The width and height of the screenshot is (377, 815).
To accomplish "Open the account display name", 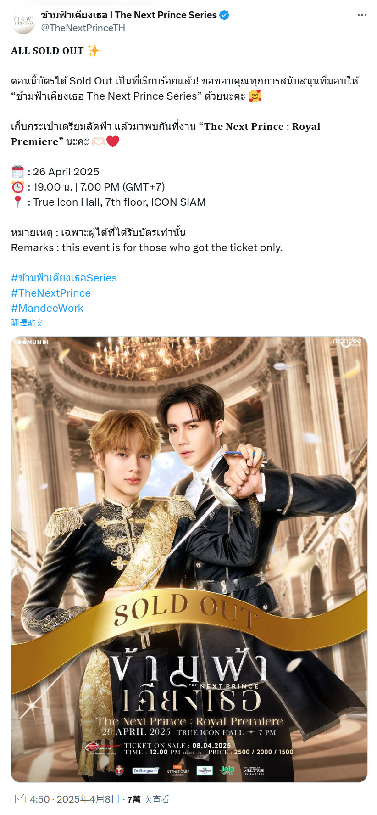I will tap(129, 15).
